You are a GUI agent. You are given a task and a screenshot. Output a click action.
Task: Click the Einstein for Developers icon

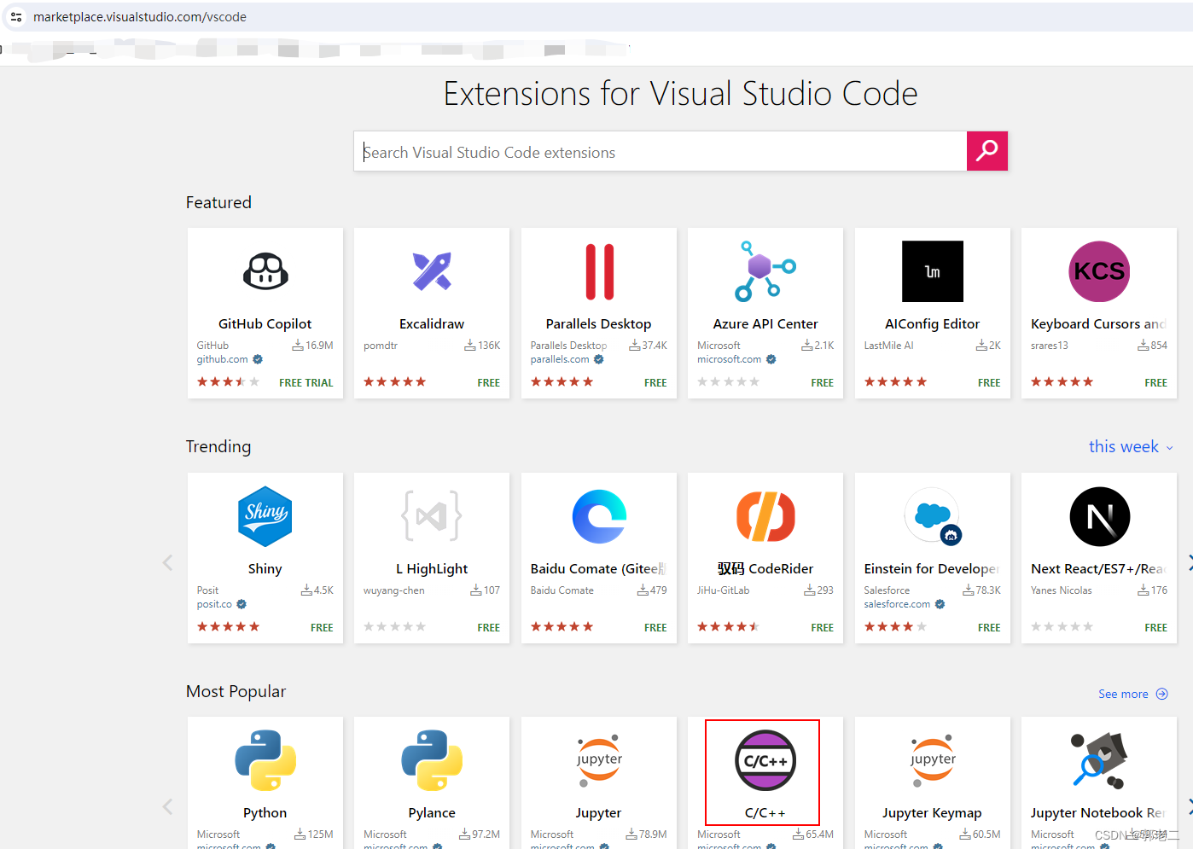[933, 516]
